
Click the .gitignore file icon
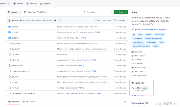pyautogui.click(x=10, y=43)
